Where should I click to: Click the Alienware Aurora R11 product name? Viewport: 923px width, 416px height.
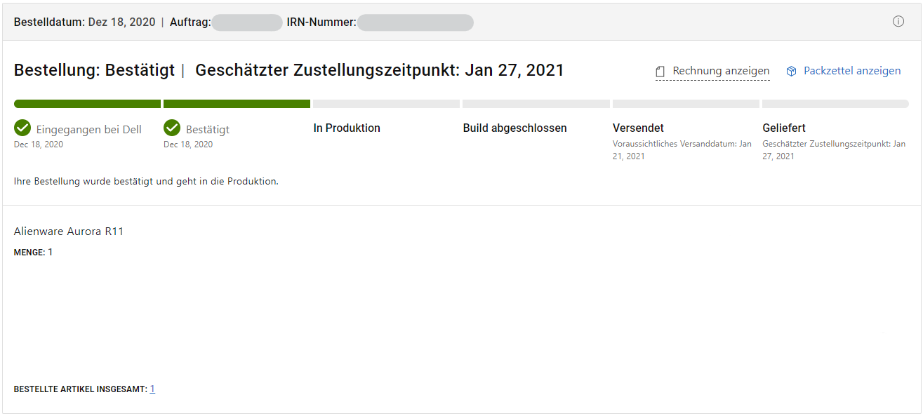tap(69, 232)
